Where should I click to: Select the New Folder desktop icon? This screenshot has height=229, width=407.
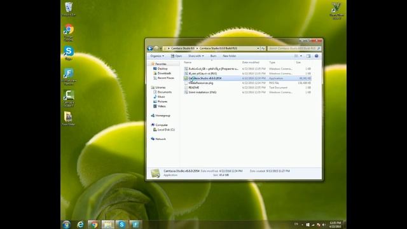pos(69,118)
